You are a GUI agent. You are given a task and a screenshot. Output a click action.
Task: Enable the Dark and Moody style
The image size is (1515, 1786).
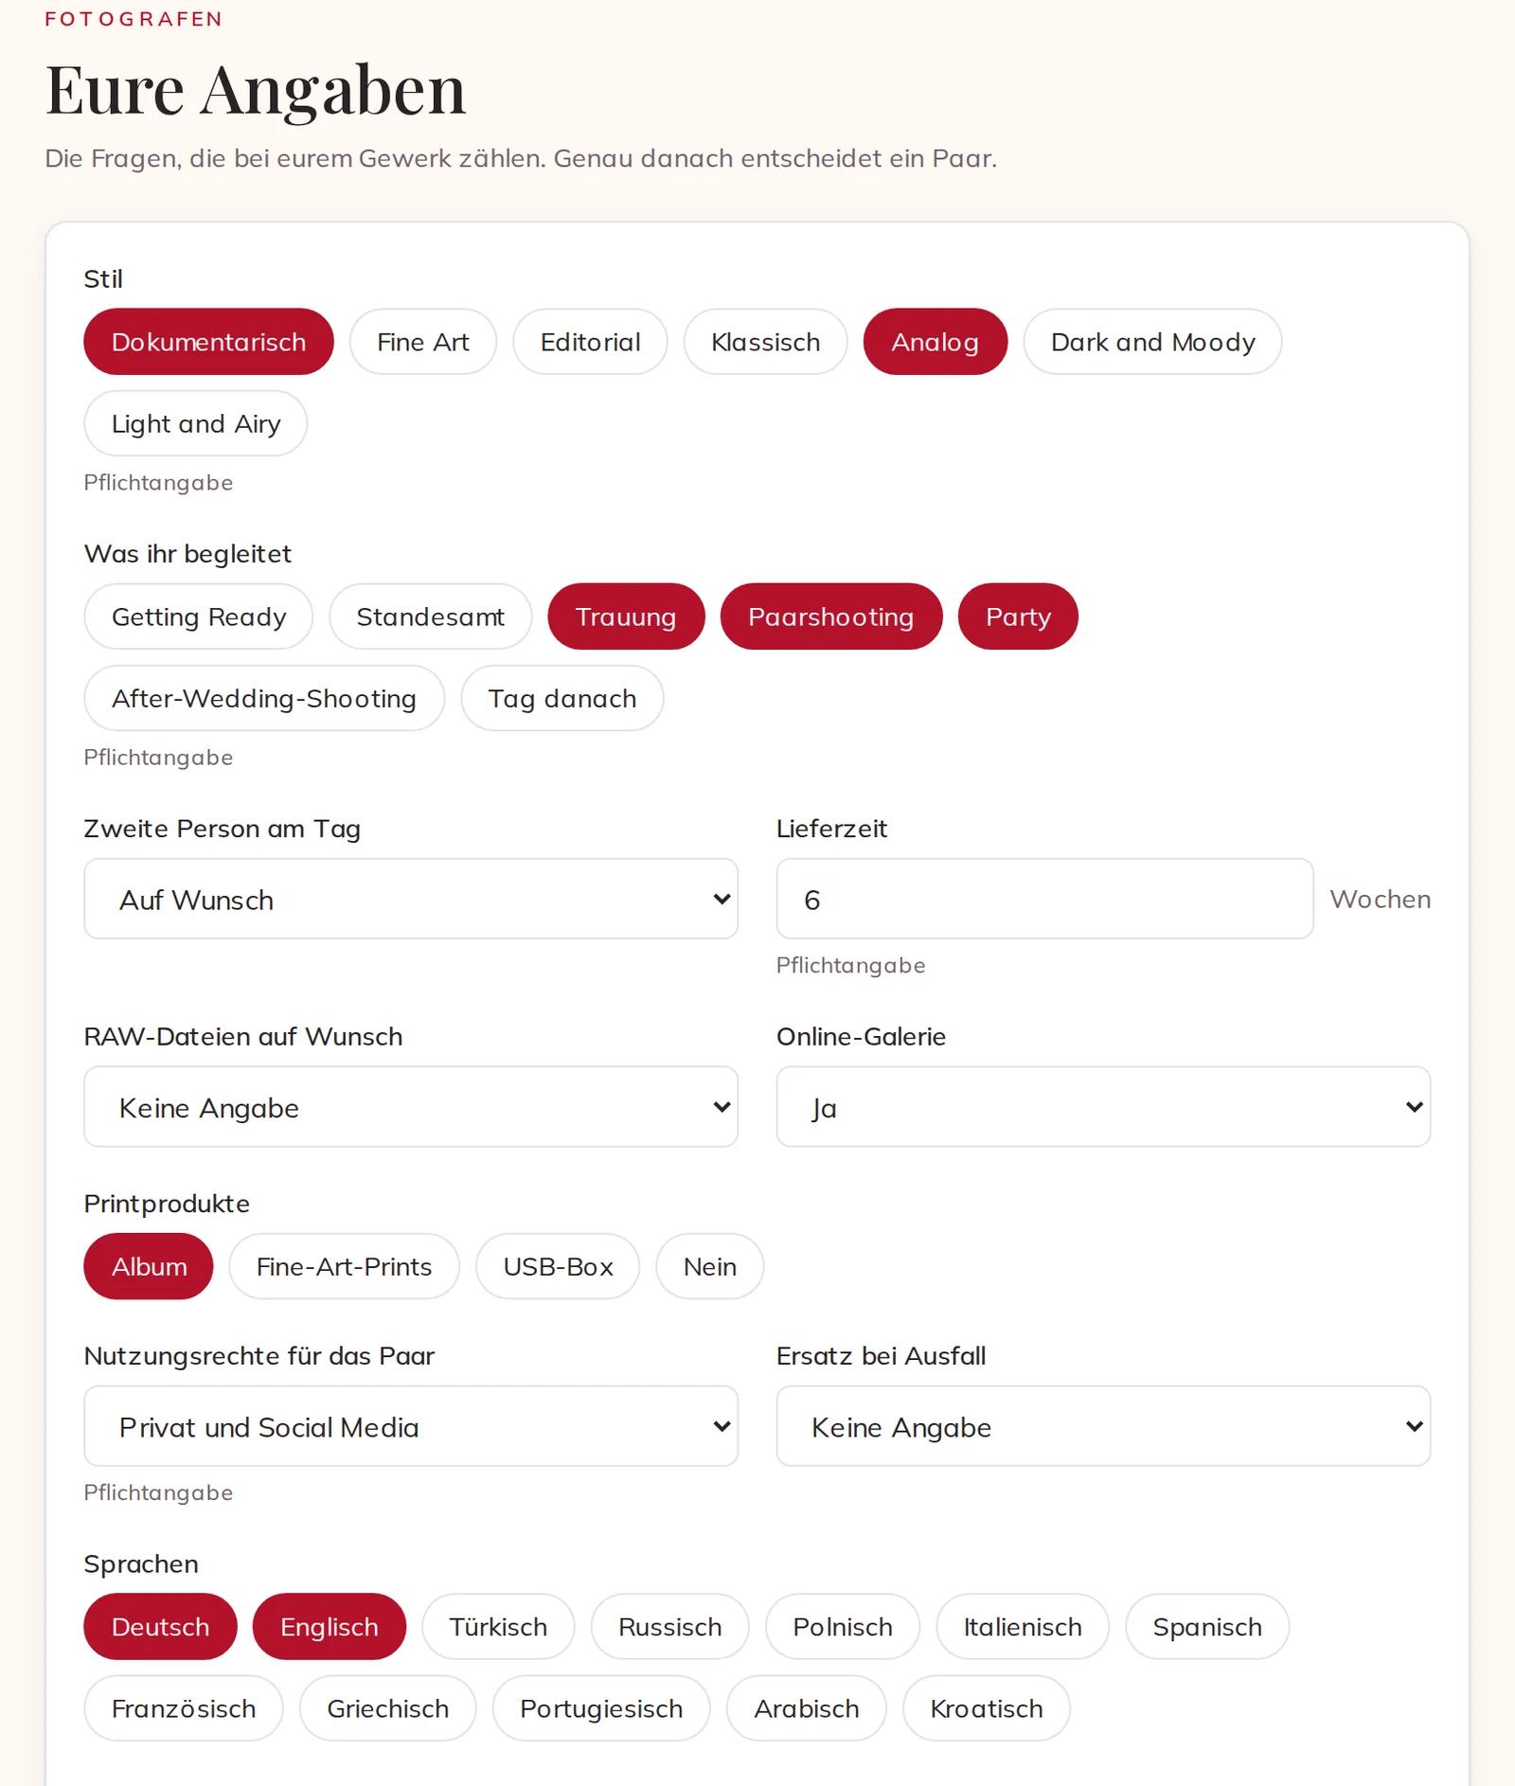click(x=1152, y=342)
